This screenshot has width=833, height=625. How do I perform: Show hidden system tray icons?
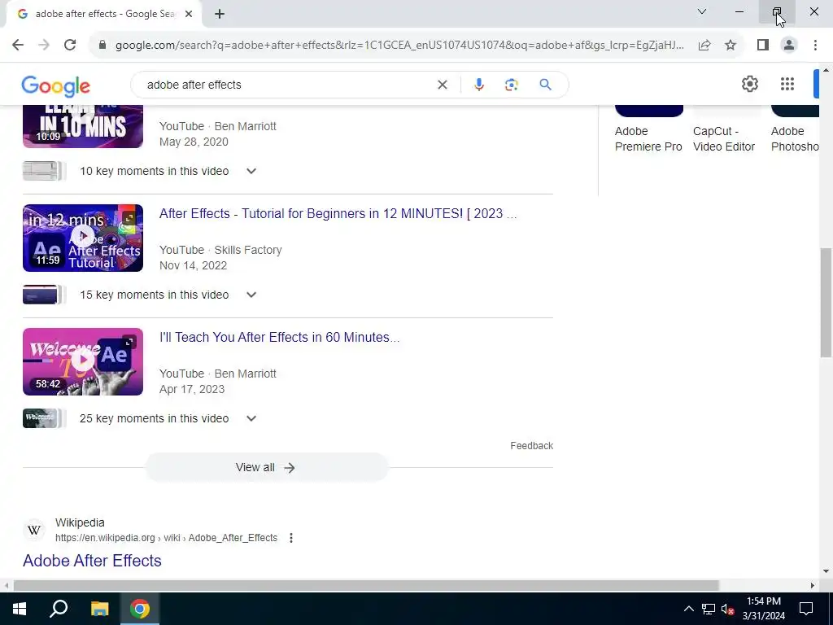click(688, 609)
